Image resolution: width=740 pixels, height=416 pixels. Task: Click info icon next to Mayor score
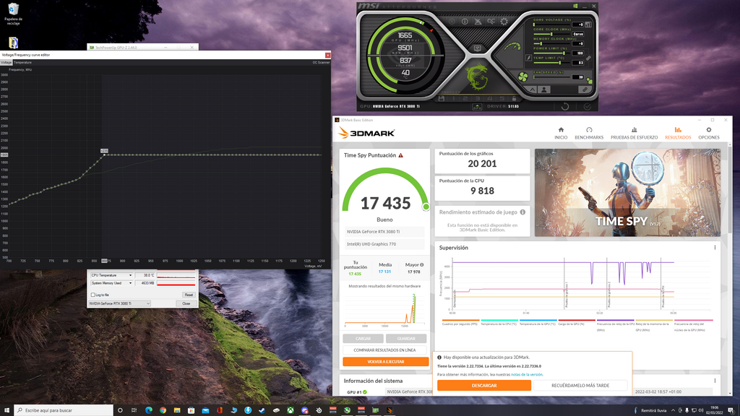[421, 265]
